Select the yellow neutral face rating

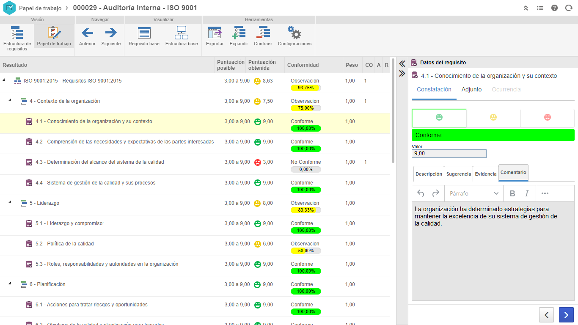pos(493,118)
